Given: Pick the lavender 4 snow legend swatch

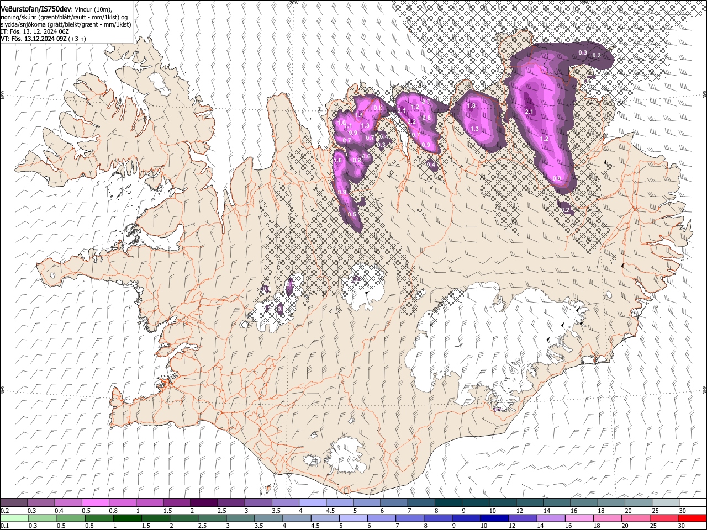Looking at the screenshot, I should (x=312, y=502).
